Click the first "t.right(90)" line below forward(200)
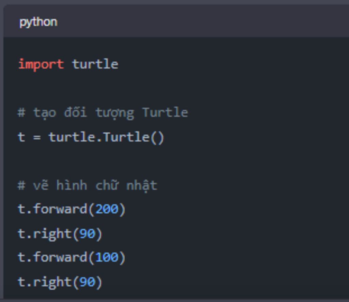 [60, 234]
